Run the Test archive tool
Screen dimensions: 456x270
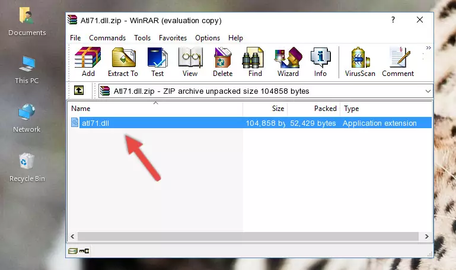point(157,62)
